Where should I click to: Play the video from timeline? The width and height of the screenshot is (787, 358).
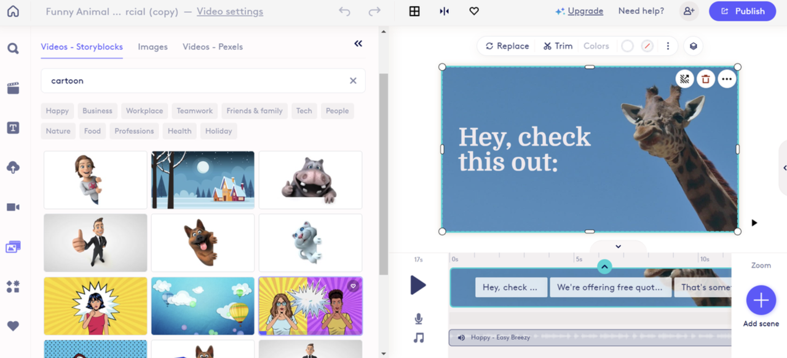click(418, 285)
